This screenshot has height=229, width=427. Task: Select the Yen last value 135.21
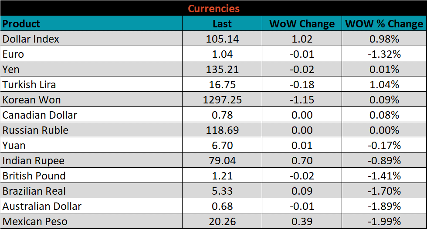pos(222,70)
